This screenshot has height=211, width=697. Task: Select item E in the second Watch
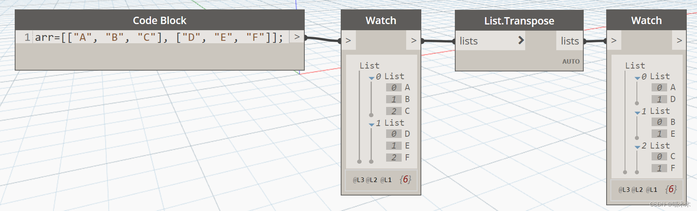tap(673, 134)
